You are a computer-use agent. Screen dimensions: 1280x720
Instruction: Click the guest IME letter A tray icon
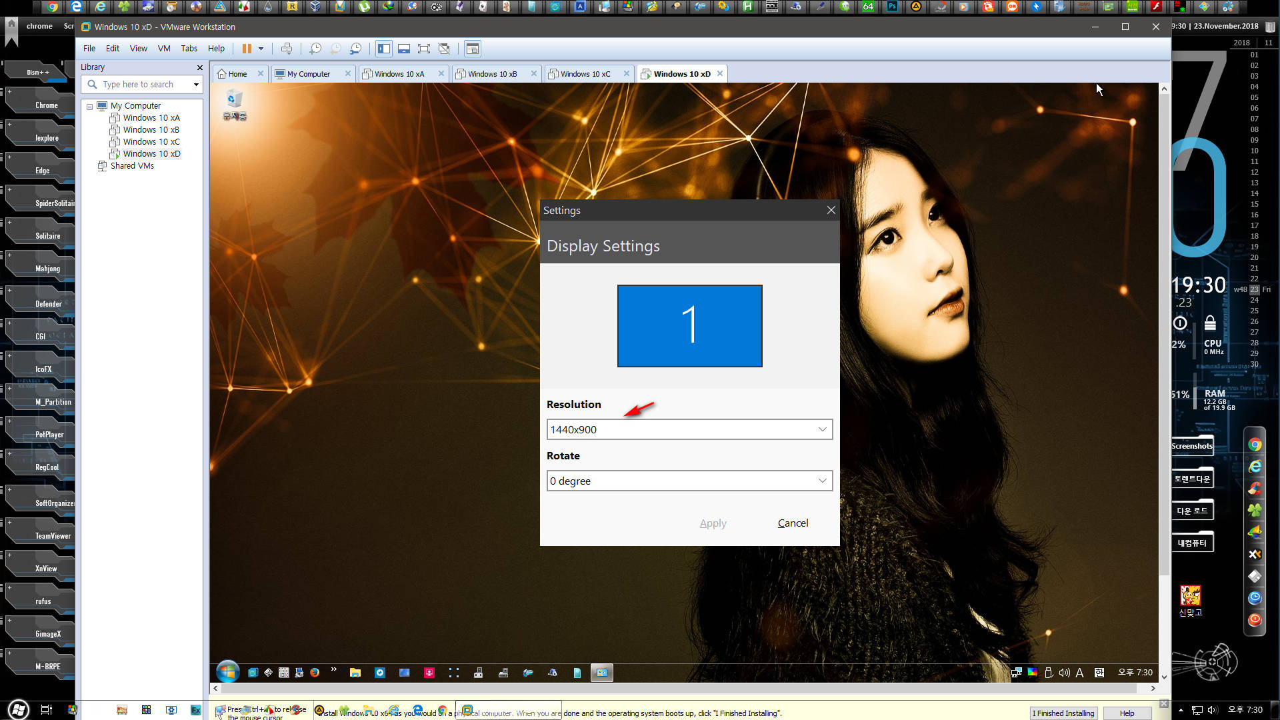pyautogui.click(x=1080, y=673)
